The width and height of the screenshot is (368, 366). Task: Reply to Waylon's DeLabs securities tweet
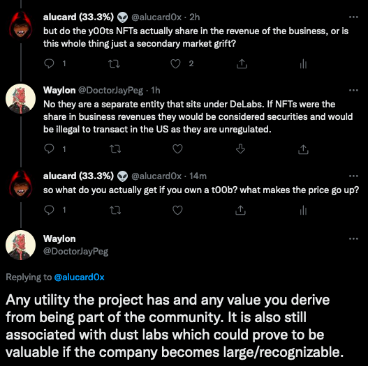pos(49,148)
